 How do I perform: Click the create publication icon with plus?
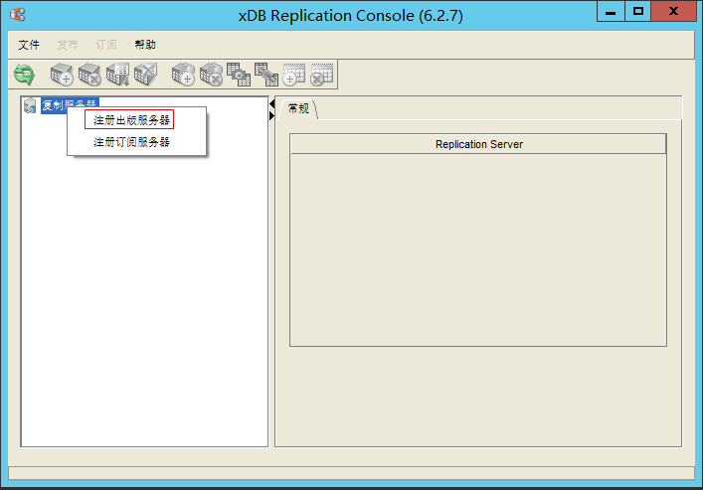pyautogui.click(x=62, y=75)
